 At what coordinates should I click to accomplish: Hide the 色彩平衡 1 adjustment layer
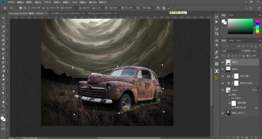pyautogui.click(x=223, y=76)
